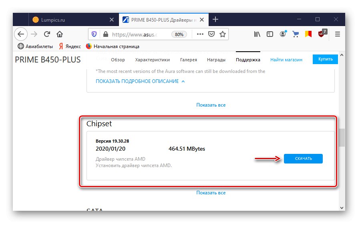Image resolution: width=358 pixels, height=228 pixels.
Task: Open the Галерея section
Action: (x=188, y=60)
